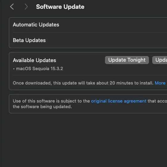Screen dimensions: 167x167
Task: Click the Software Update page title
Action: (60, 7)
